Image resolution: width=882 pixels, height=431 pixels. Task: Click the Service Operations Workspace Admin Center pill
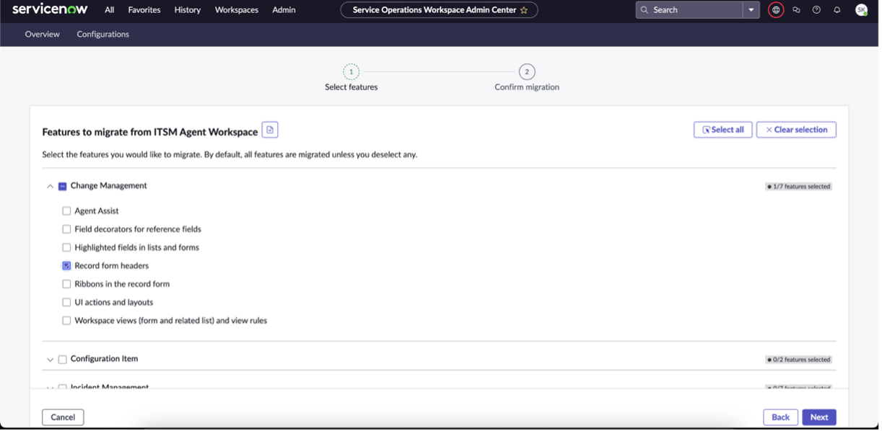coord(440,10)
